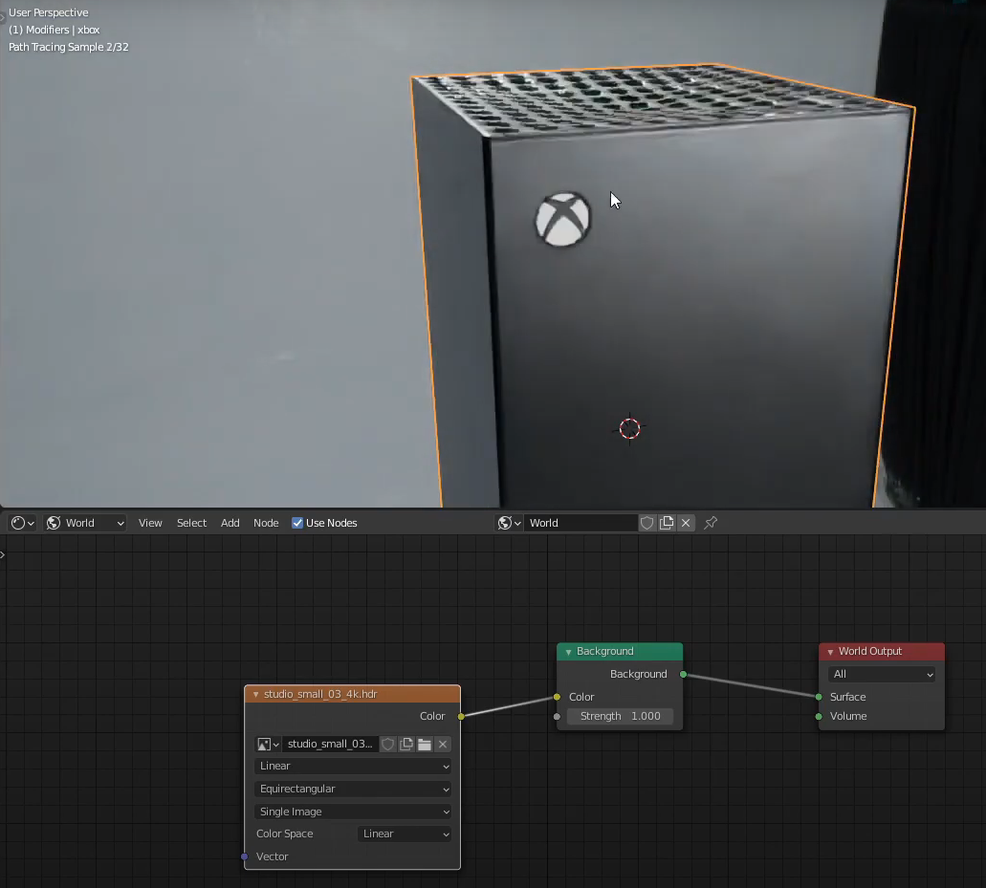Edit the World datablock name field
986x888 pixels.
pyautogui.click(x=581, y=523)
